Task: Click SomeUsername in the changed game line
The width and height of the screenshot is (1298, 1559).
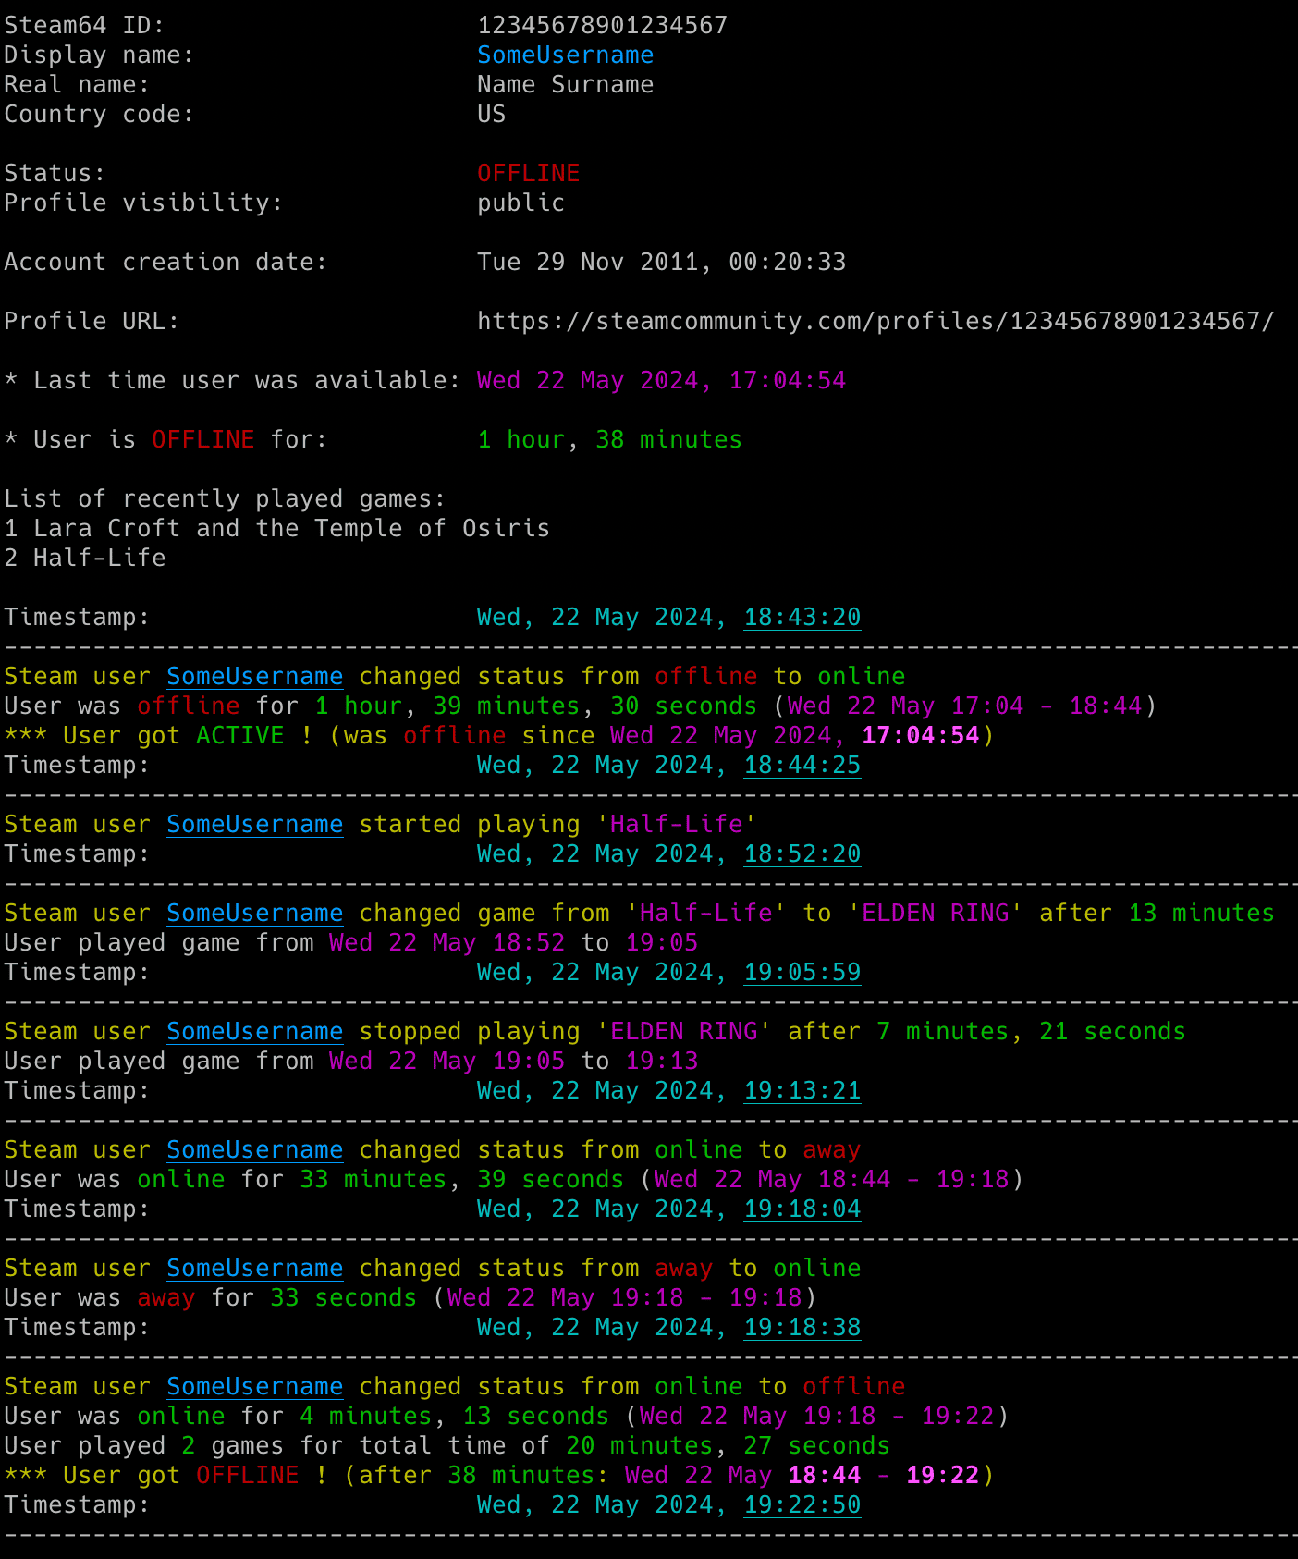Action: coord(255,914)
